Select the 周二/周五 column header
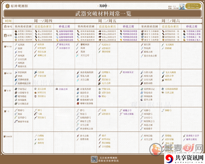The width and height of the screenshot is (205, 164). click(107, 21)
